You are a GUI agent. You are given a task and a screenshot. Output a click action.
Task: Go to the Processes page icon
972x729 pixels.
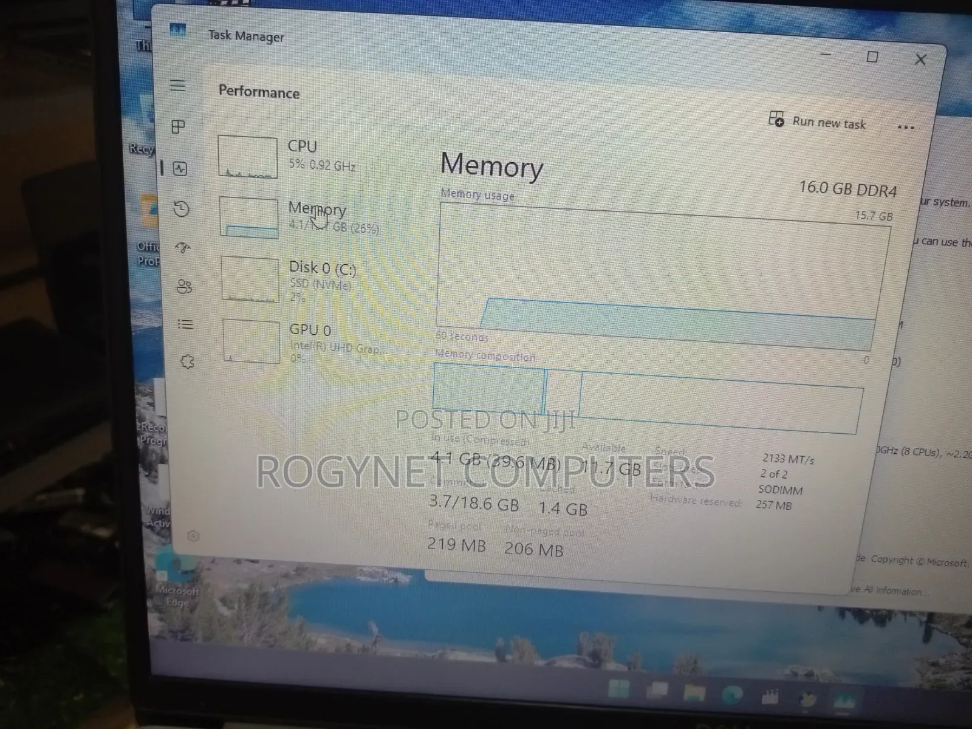178,127
